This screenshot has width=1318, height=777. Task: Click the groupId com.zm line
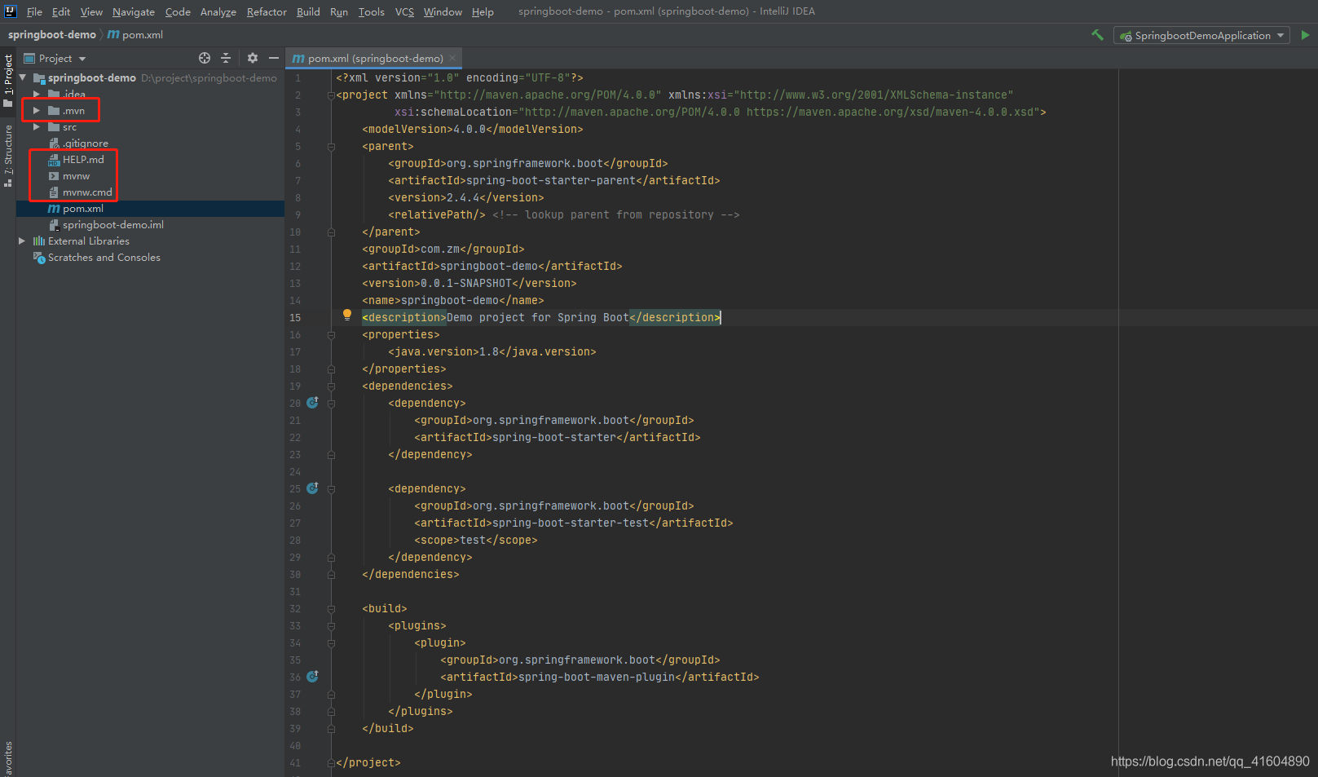click(443, 249)
